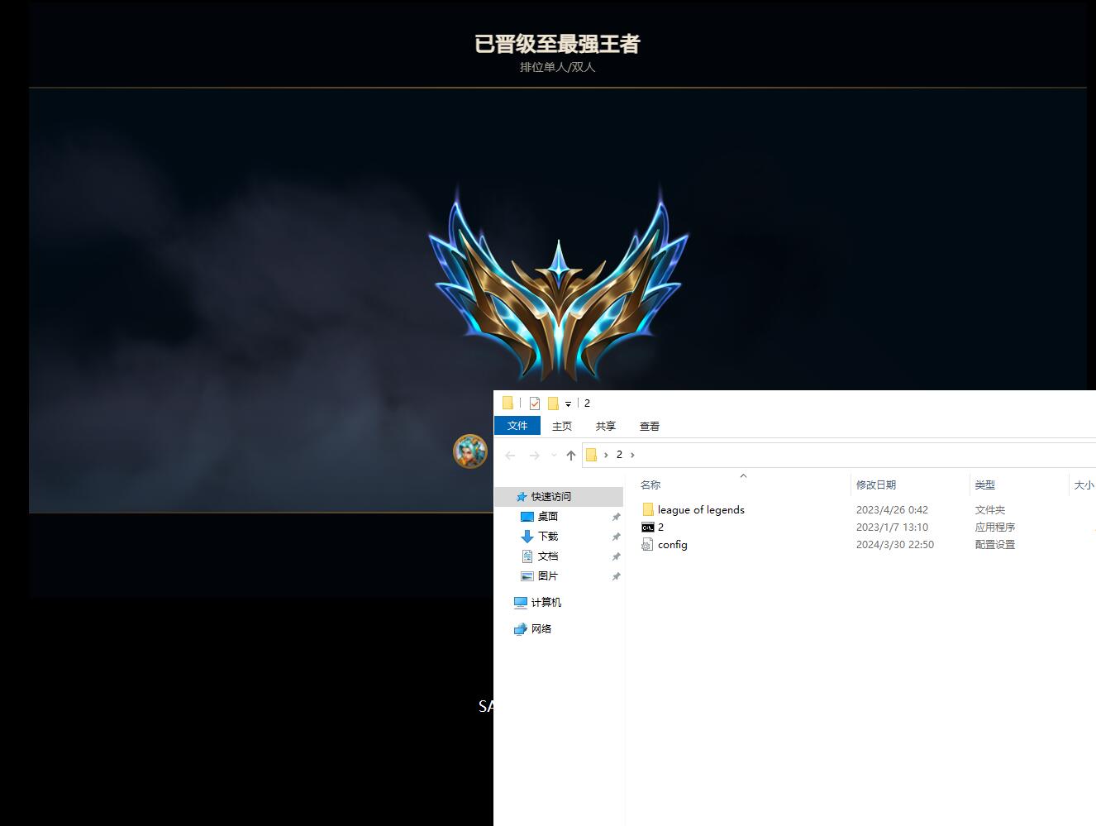Go up one folder level with Up arrow

(x=571, y=456)
